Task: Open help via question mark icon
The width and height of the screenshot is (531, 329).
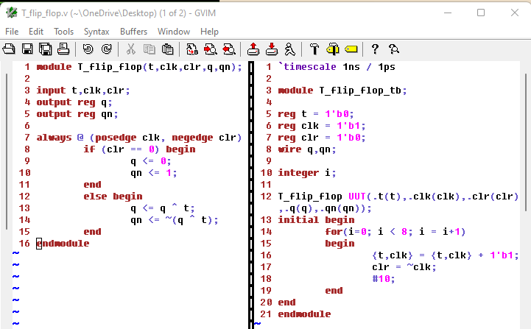Action: coord(375,49)
